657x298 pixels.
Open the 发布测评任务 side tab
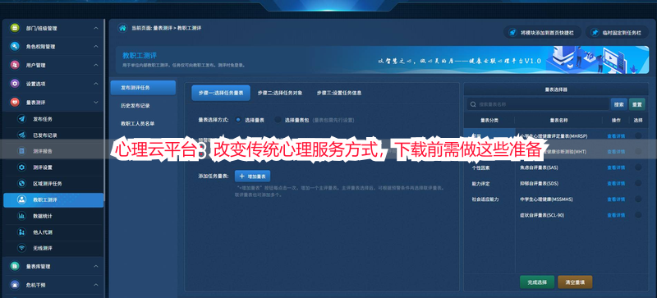pos(143,88)
